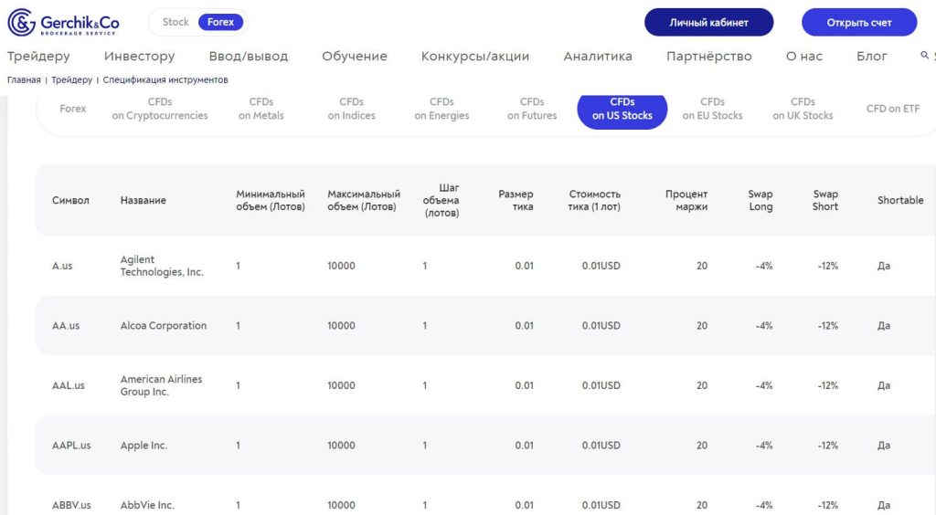Click the Swap Short header
The width and height of the screenshot is (936, 515).
(x=825, y=200)
